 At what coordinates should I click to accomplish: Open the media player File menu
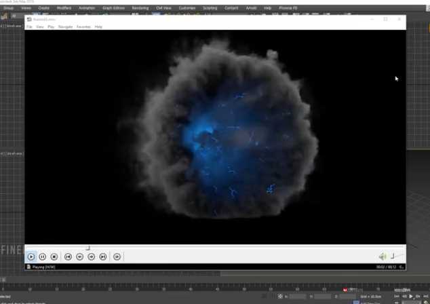point(29,26)
